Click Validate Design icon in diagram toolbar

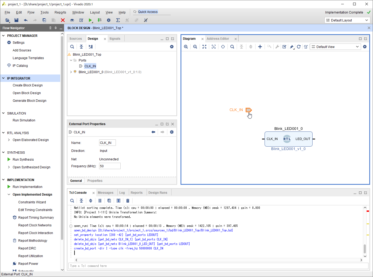point(284,47)
